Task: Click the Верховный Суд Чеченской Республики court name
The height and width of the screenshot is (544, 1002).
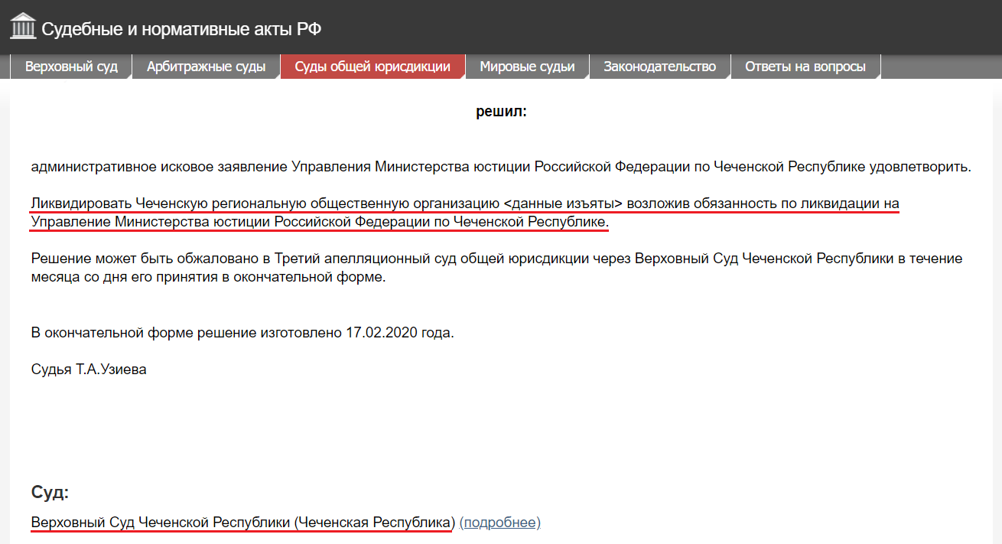Action: pyautogui.click(x=242, y=523)
